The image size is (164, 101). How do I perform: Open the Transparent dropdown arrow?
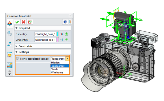(x=67, y=59)
